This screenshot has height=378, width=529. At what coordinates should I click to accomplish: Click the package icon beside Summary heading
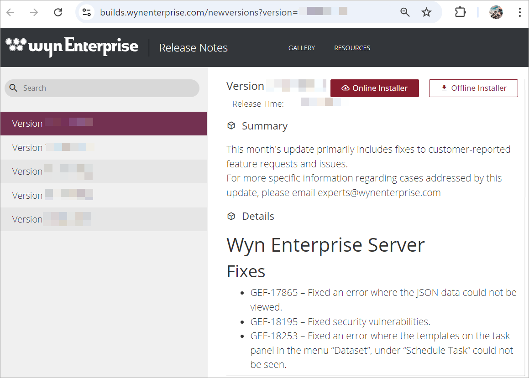[x=231, y=125]
